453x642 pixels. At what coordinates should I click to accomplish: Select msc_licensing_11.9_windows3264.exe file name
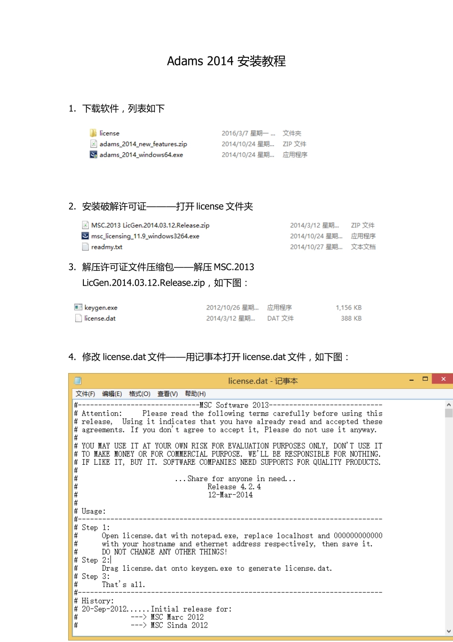(x=145, y=236)
